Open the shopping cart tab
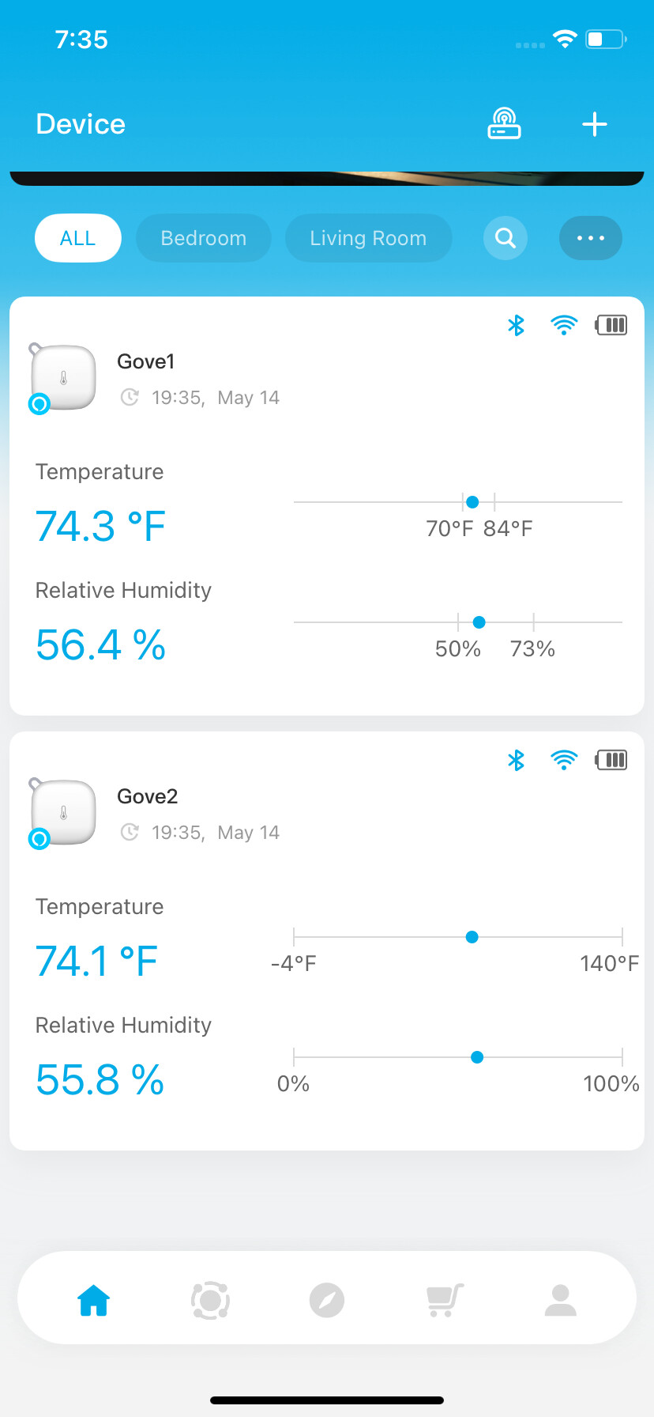Image resolution: width=654 pixels, height=1417 pixels. point(445,1300)
